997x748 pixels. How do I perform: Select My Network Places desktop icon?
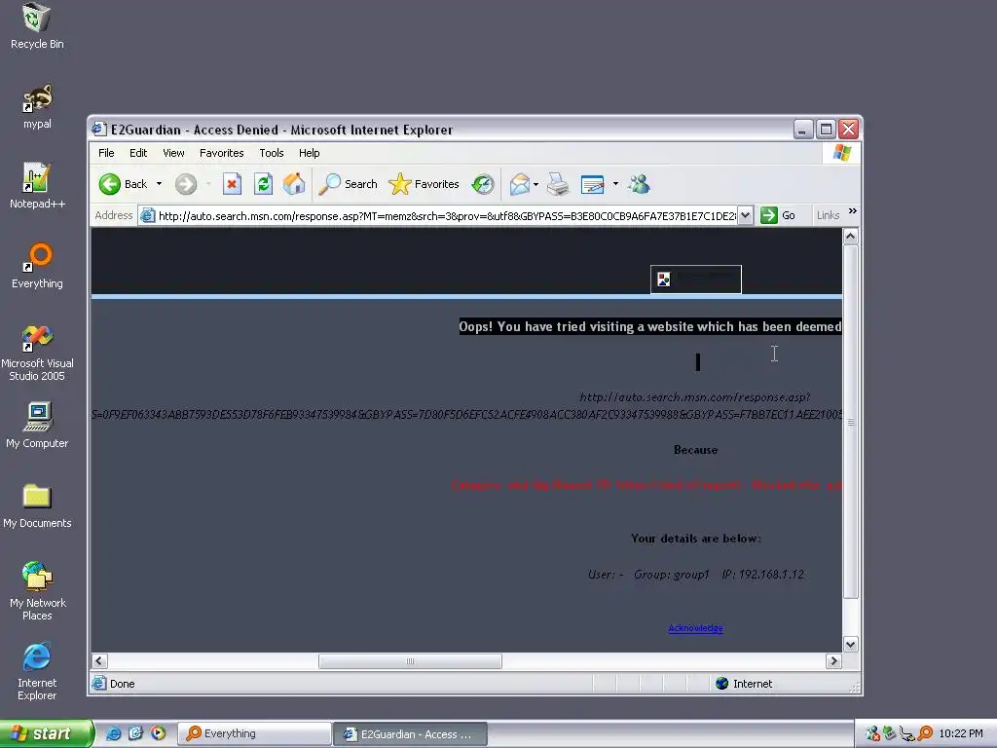pyautogui.click(x=37, y=591)
